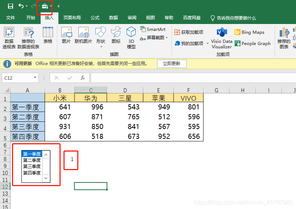Insert a 表格 table
Screen dimensions: 296x209
pos(48,35)
